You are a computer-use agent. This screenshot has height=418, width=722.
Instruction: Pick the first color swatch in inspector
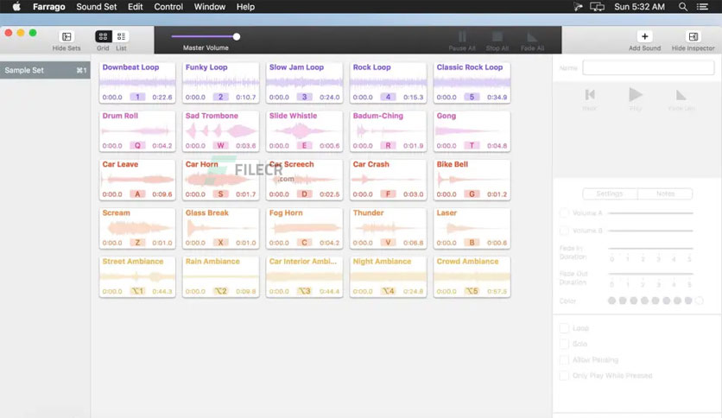point(611,301)
